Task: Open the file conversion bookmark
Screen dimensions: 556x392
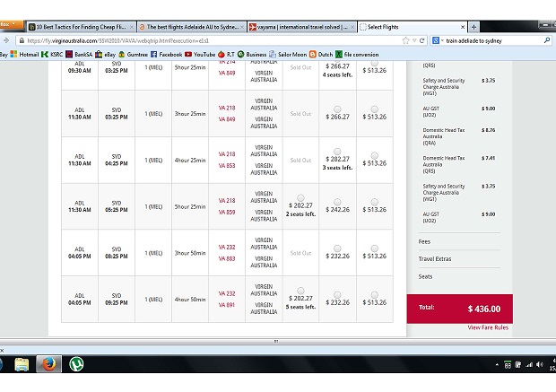Action: coord(357,55)
